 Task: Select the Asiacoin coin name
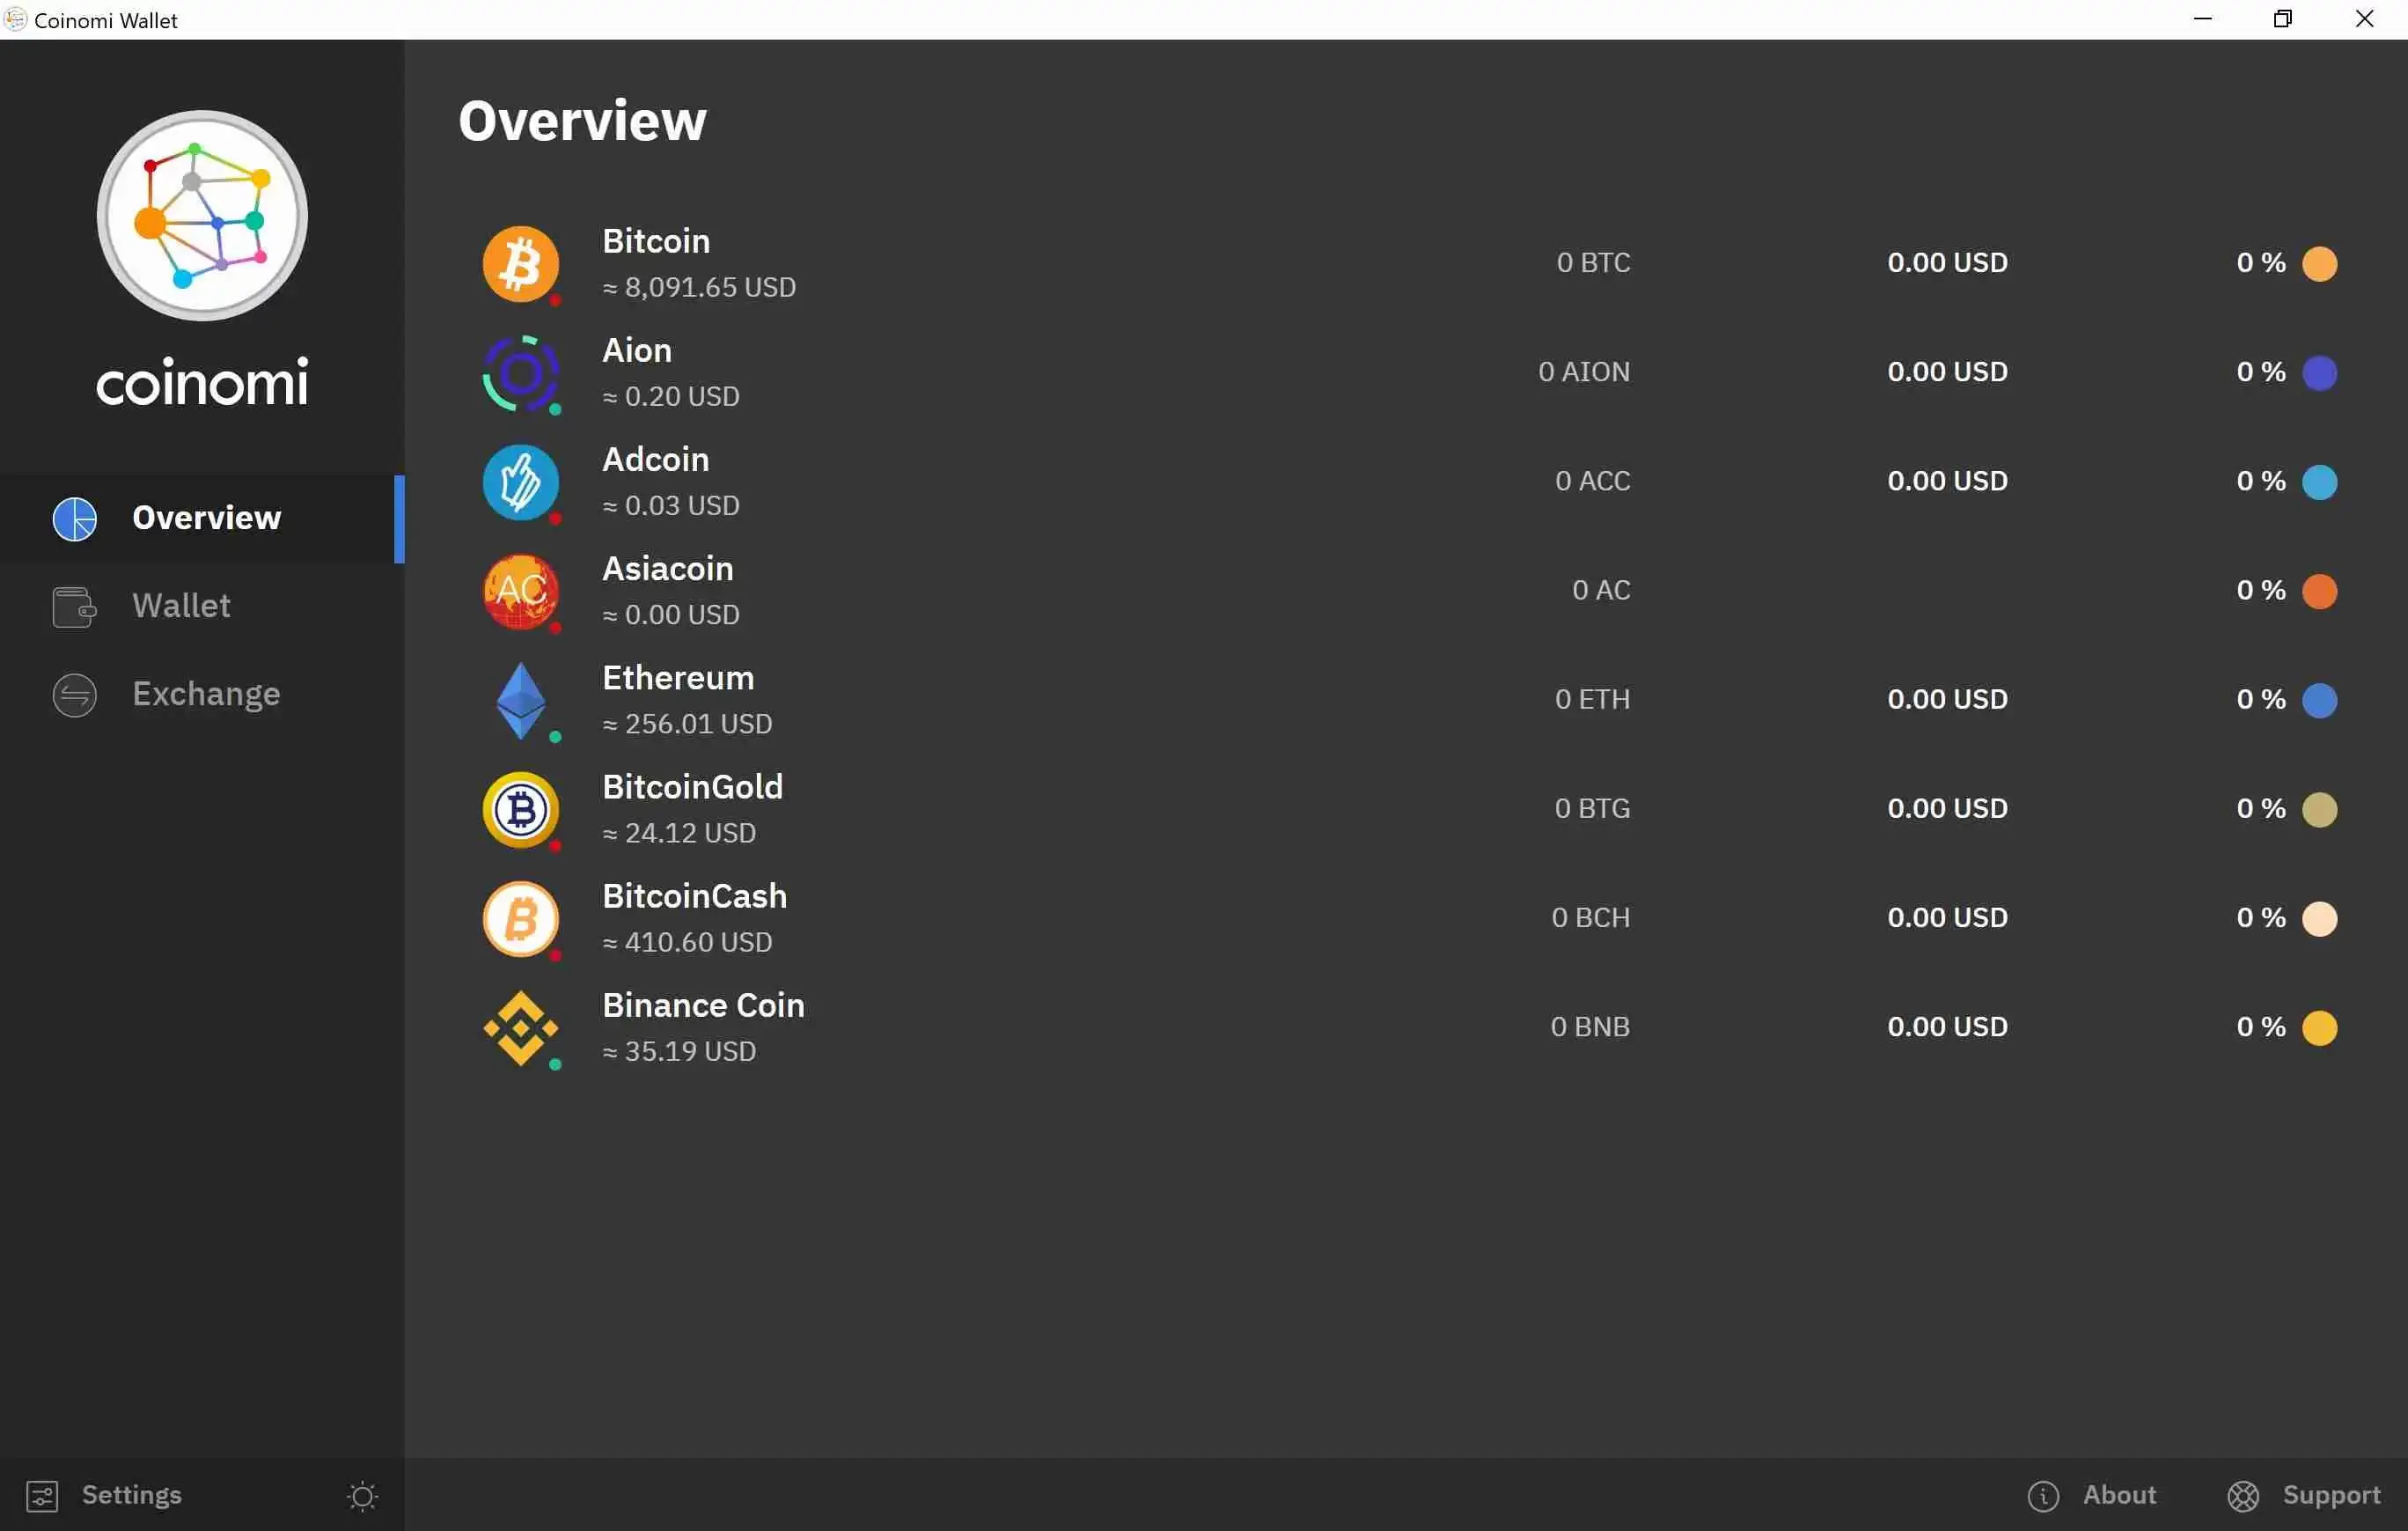pos(668,568)
